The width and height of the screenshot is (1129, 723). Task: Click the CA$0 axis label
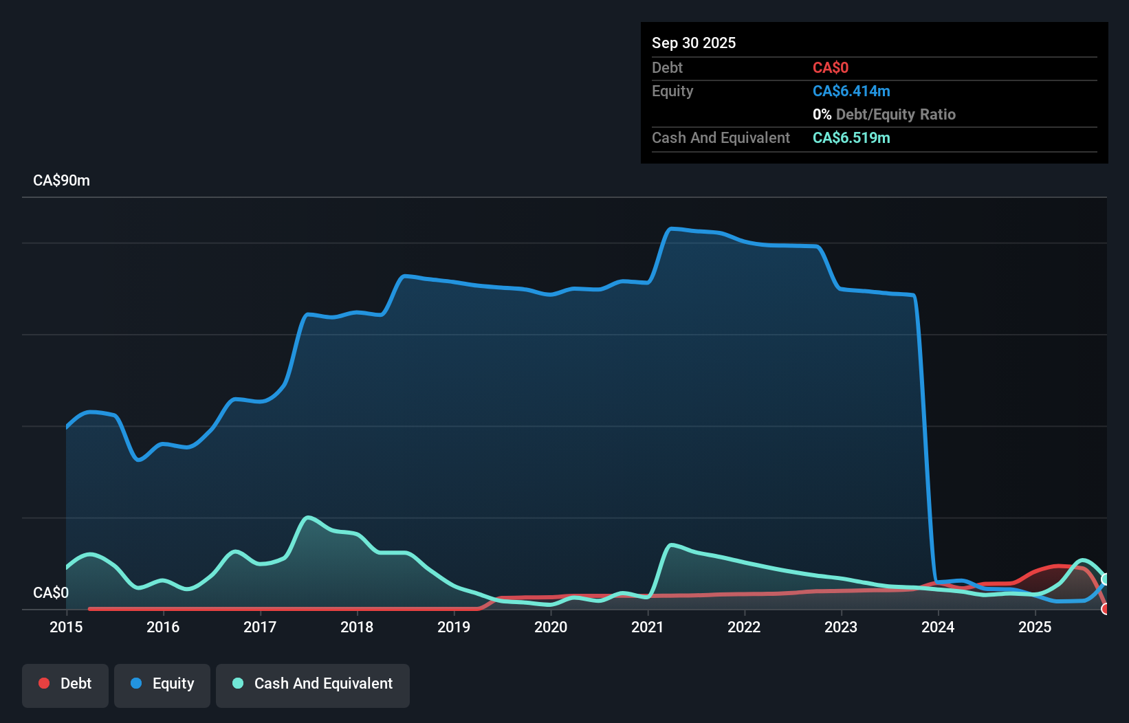pos(52,592)
